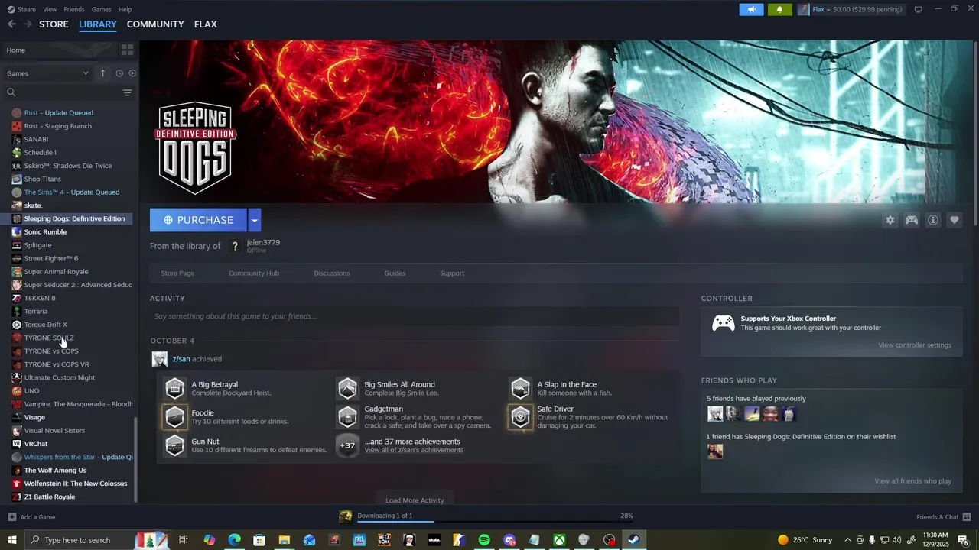Open Safe Driver achievement icon
This screenshot has width=979, height=550.
click(x=521, y=417)
